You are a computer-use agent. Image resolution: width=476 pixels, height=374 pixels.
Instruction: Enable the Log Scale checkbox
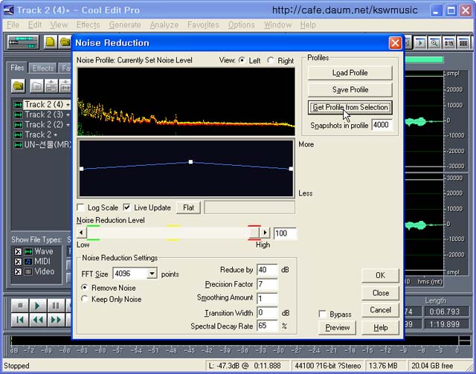[x=81, y=207]
